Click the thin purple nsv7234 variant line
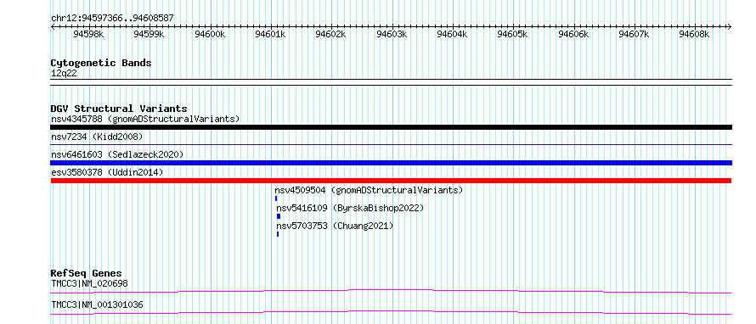Image resolution: width=756 pixels, height=324 pixels. click(391, 144)
